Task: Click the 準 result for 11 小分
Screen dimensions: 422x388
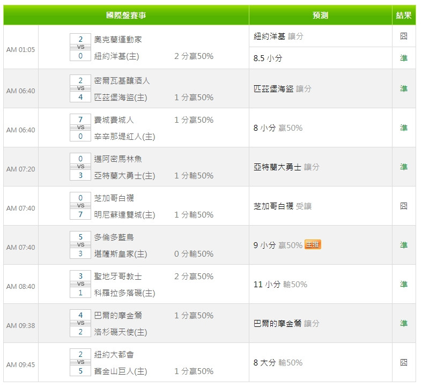Action: coord(404,285)
